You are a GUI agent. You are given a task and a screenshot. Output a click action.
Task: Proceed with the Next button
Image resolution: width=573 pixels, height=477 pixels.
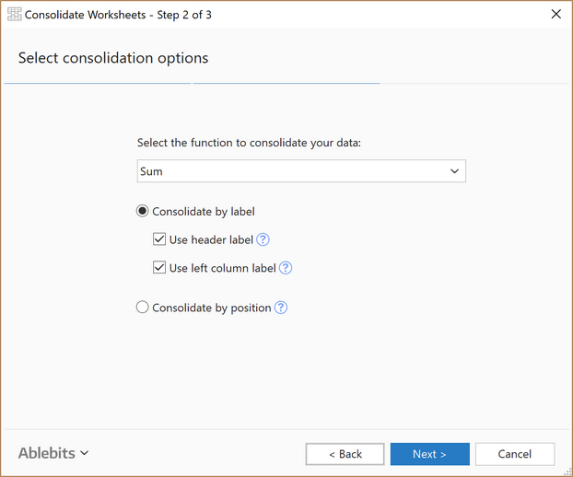pyautogui.click(x=429, y=454)
